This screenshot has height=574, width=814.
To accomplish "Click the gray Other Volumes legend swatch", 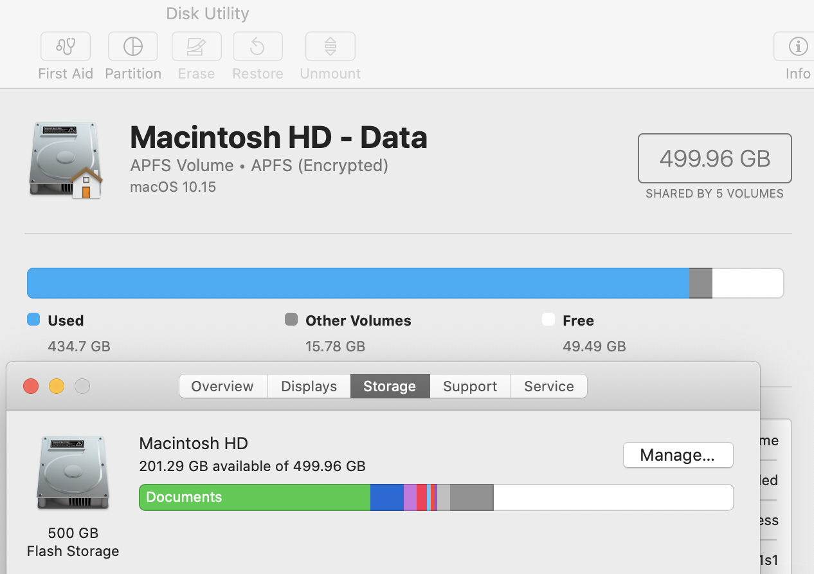I will (x=291, y=319).
